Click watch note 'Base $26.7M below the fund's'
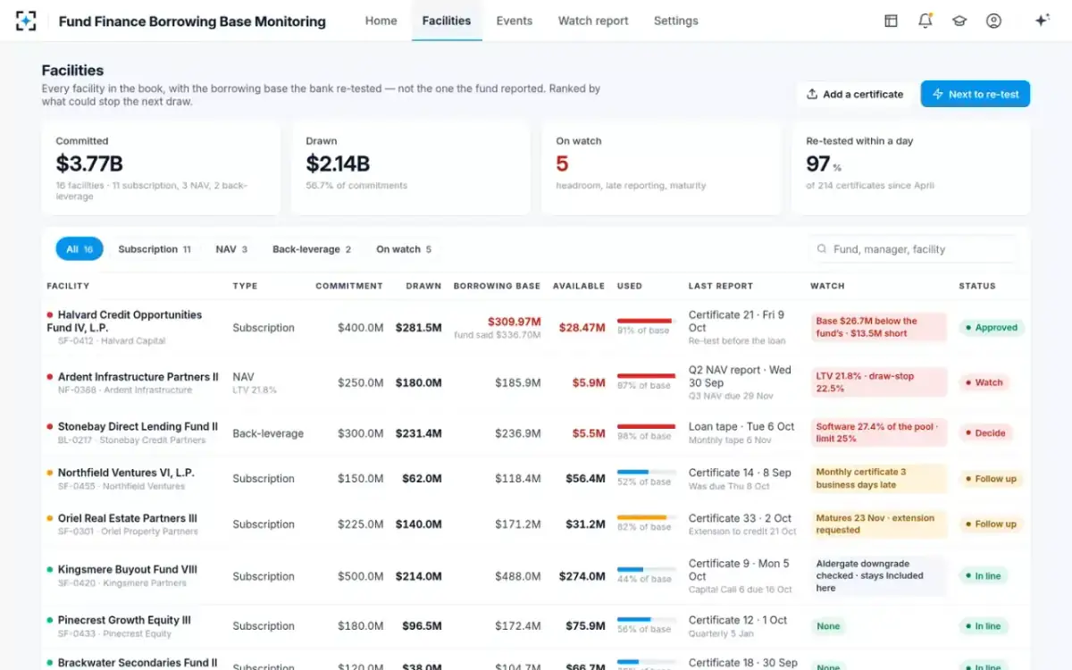This screenshot has width=1072, height=670. pyautogui.click(x=879, y=327)
